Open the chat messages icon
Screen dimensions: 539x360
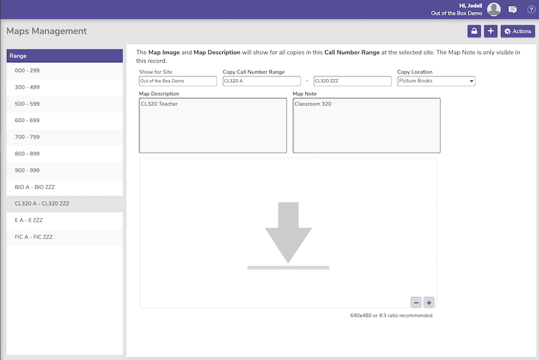tap(513, 9)
